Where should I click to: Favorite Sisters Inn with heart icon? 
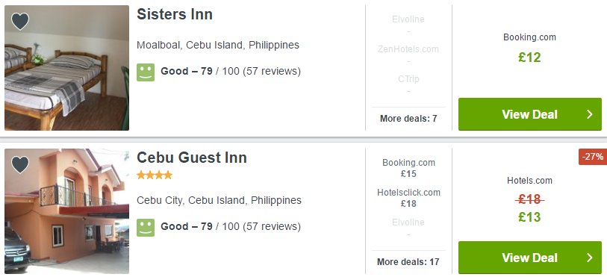click(x=20, y=21)
